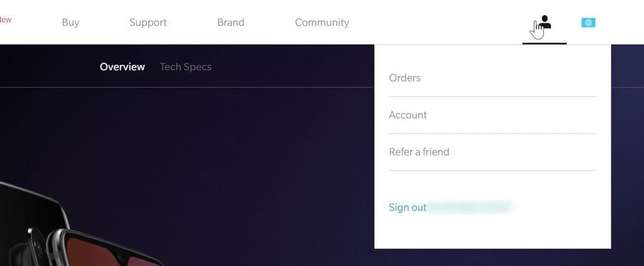Select the blue globe region icon

click(x=588, y=23)
